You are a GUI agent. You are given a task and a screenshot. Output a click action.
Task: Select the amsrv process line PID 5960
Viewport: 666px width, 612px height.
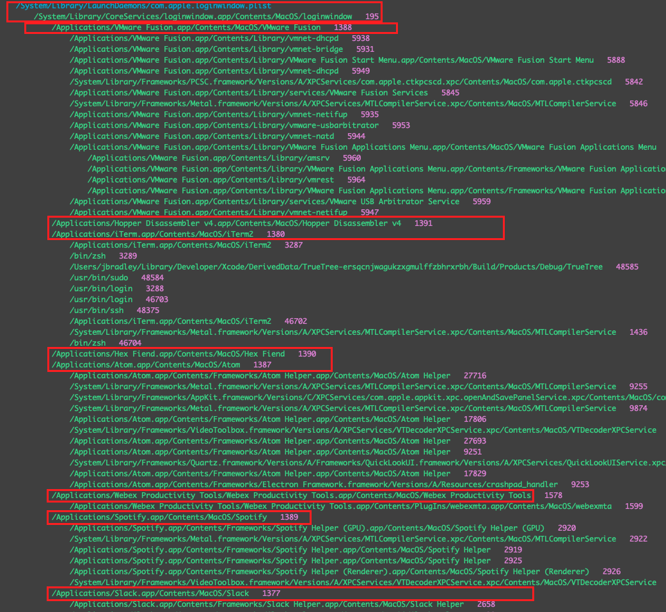[x=225, y=158]
